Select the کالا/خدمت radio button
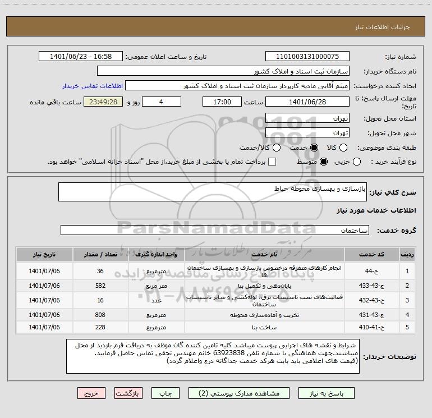Screen dimensions: 432x418 pos(277,148)
